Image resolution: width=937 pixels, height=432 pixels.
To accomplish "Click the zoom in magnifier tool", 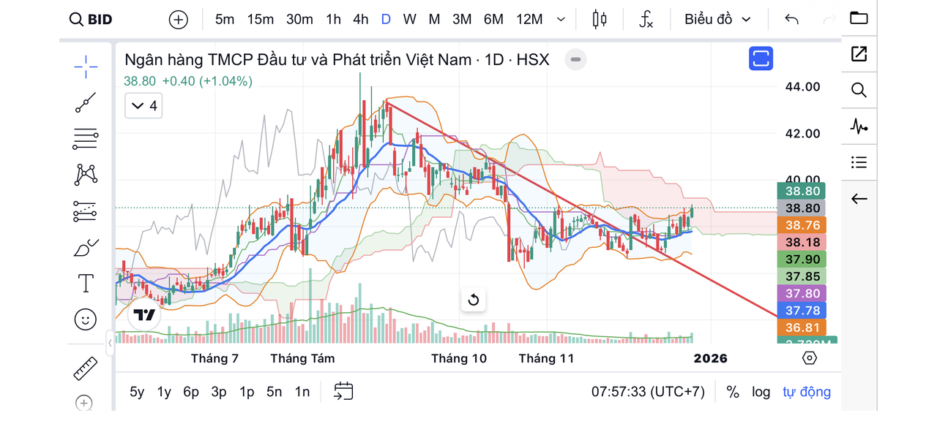I will coord(84,403).
